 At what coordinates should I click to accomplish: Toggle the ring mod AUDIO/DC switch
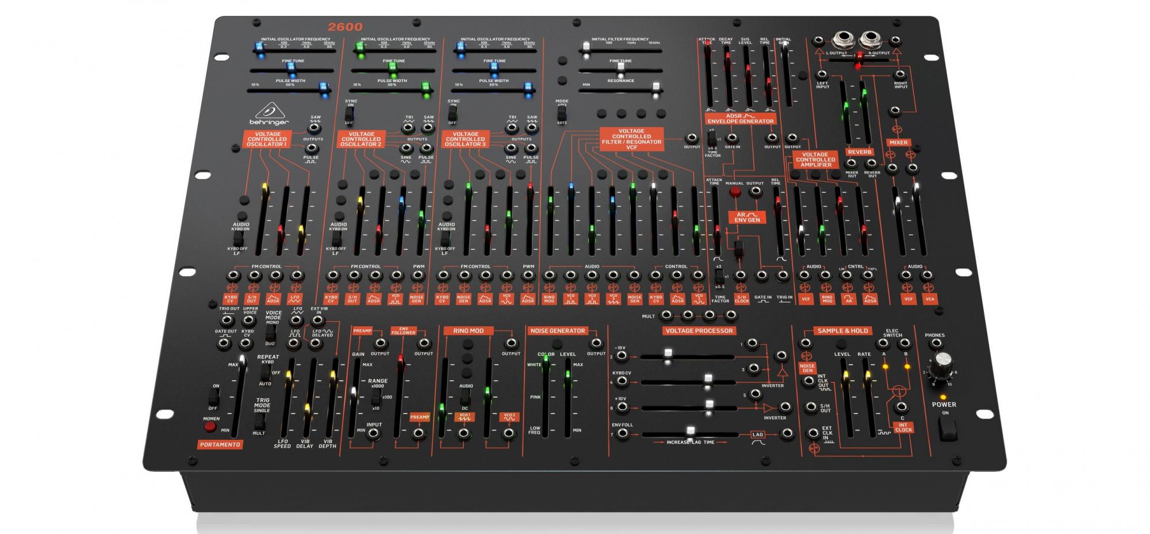pos(465,397)
